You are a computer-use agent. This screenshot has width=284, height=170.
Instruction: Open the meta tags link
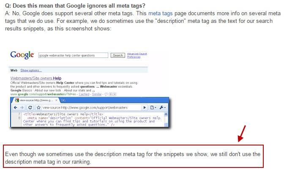(x=160, y=14)
